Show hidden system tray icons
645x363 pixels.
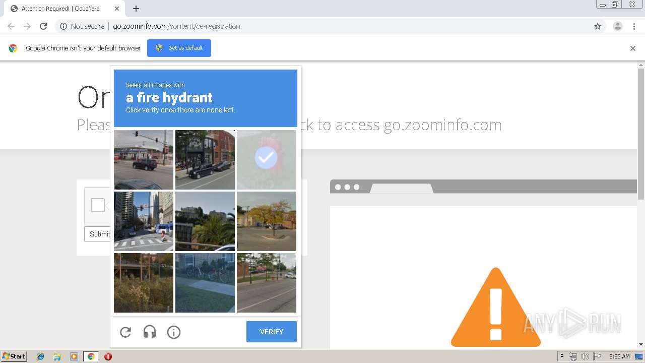(562, 356)
